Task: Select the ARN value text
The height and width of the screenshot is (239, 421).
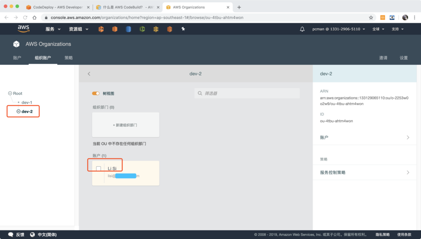Action: point(364,101)
